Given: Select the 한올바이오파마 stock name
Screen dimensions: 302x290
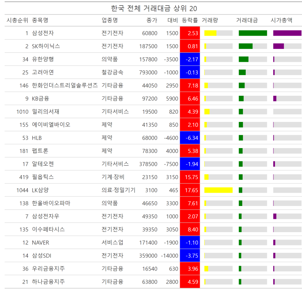Looking at the screenshot, I should click(x=51, y=203).
